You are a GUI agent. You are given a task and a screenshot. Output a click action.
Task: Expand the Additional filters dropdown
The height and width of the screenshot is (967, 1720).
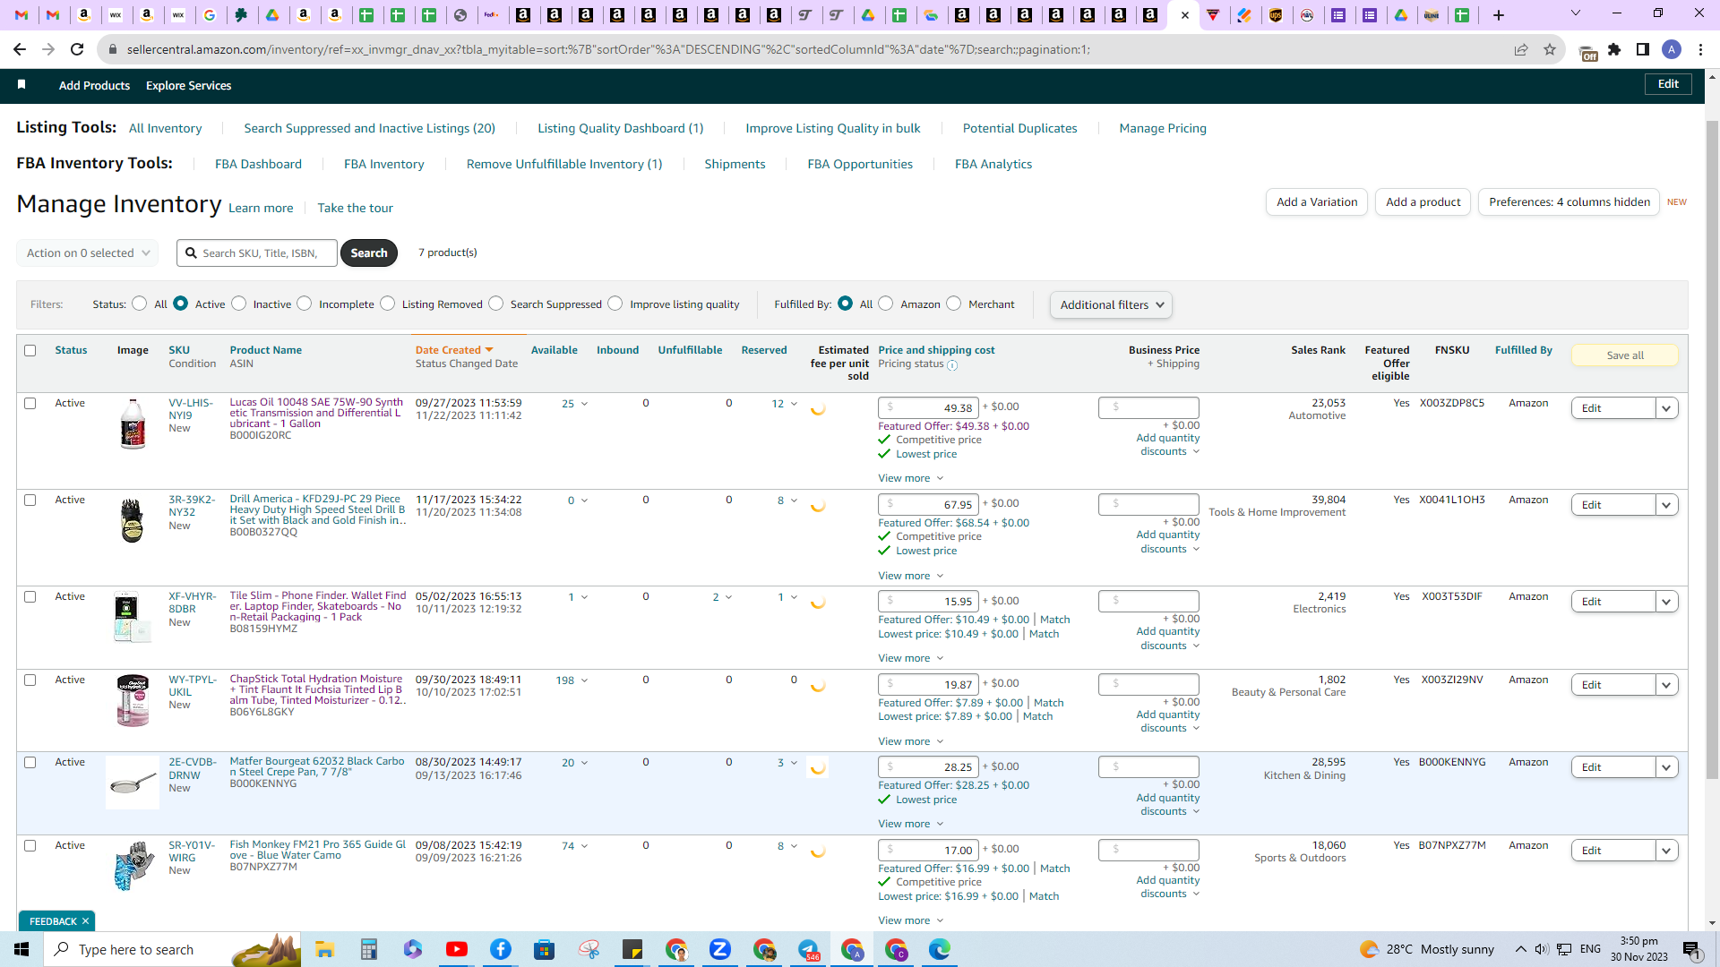point(1111,304)
